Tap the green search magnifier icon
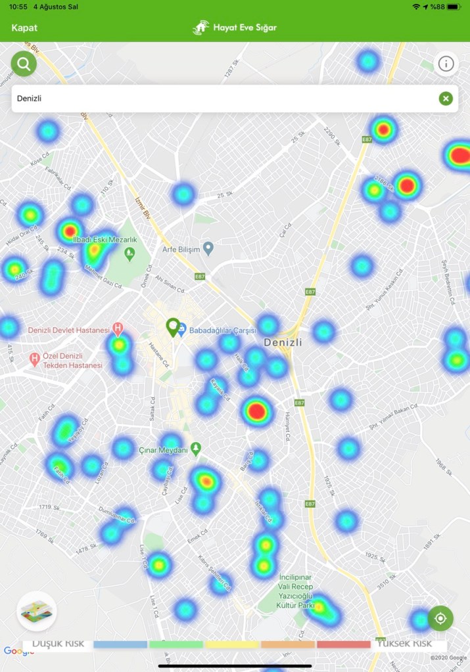Screen dimensions: 470x672 [x=24, y=64]
